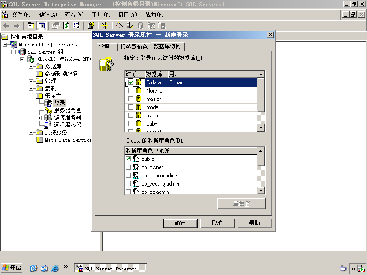Image resolution: width=367 pixels, height=275 pixels.
Task: Click the Back arrow toolbar icon
Action: tap(6, 26)
